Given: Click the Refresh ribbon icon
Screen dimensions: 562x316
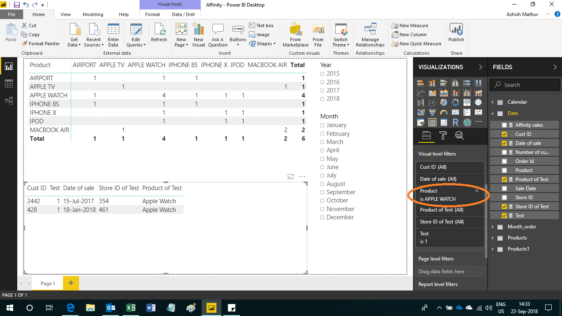Looking at the screenshot, I should pyautogui.click(x=159, y=33).
